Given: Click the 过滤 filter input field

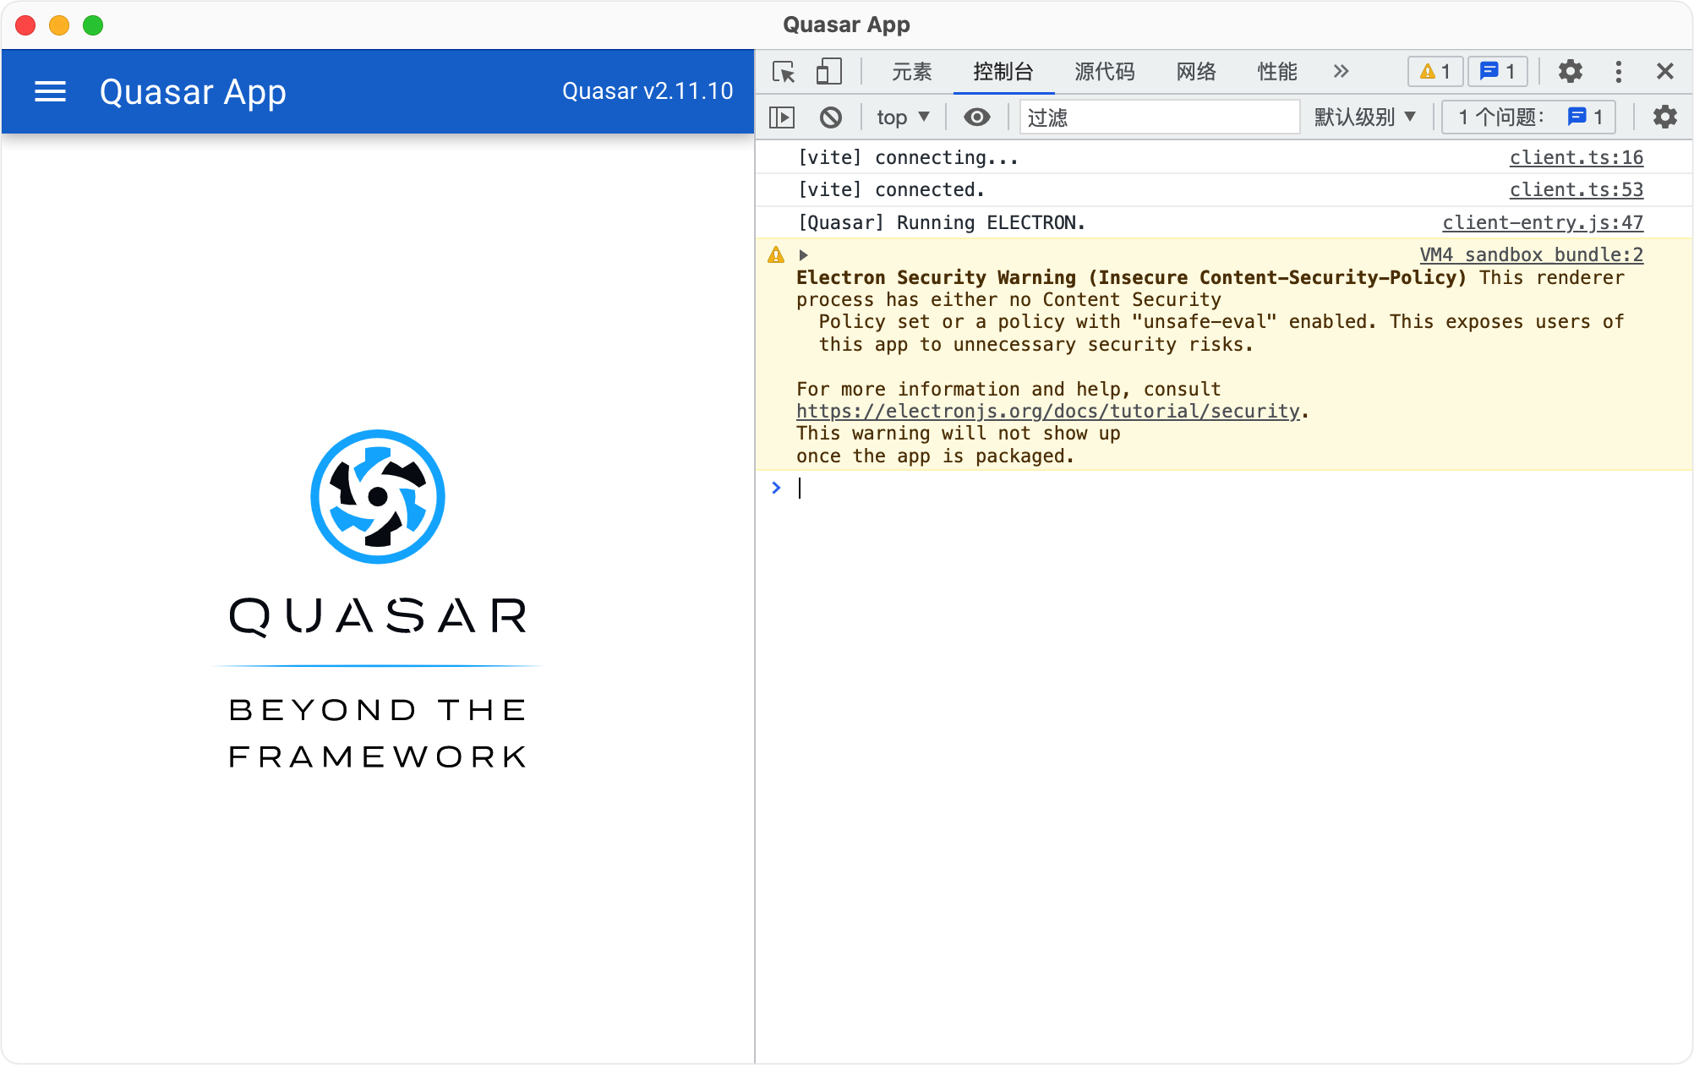Looking at the screenshot, I should click(x=1158, y=117).
